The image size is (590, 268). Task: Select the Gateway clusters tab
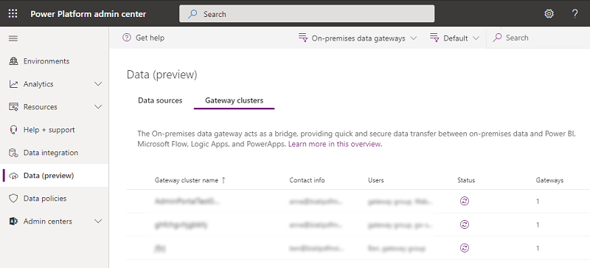click(234, 100)
